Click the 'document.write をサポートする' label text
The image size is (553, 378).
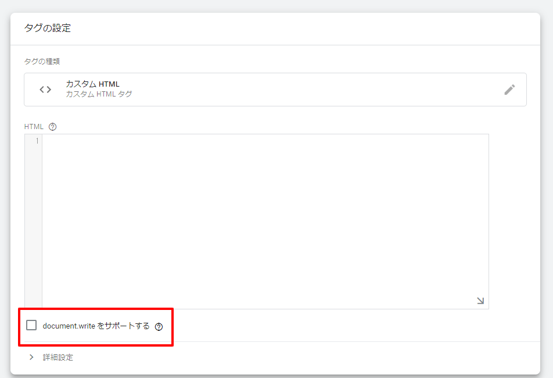pyautogui.click(x=96, y=326)
